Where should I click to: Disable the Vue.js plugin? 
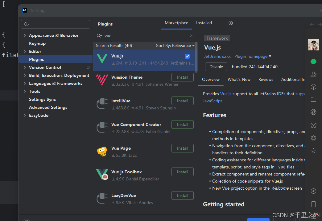(x=216, y=67)
